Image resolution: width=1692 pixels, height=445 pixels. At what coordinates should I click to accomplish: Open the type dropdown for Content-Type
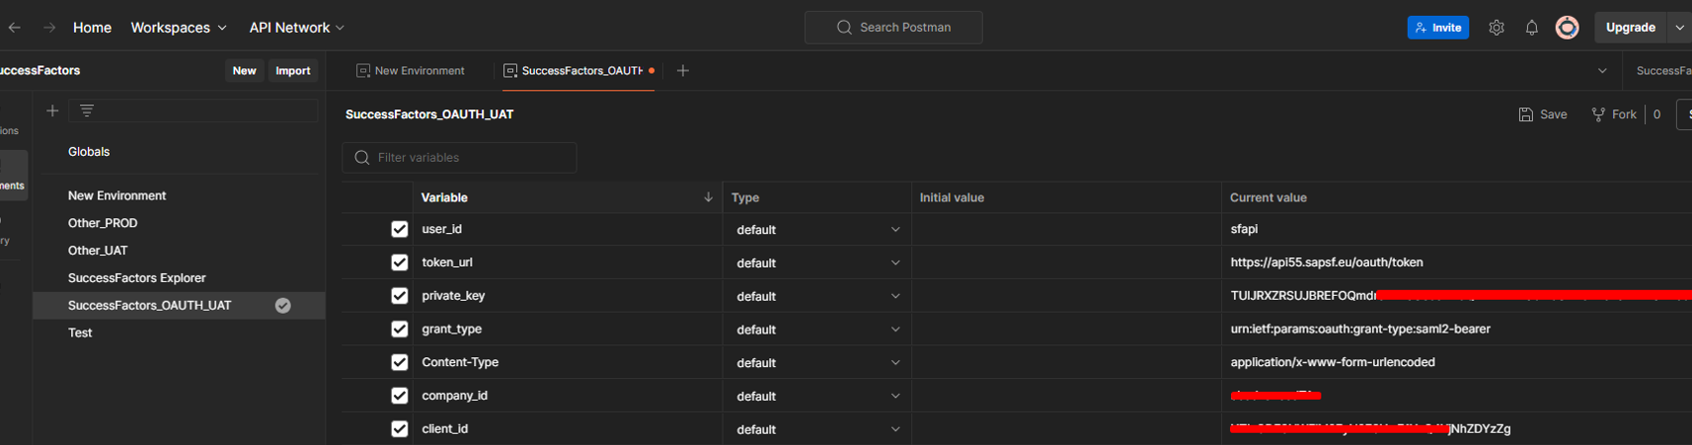[x=817, y=363]
